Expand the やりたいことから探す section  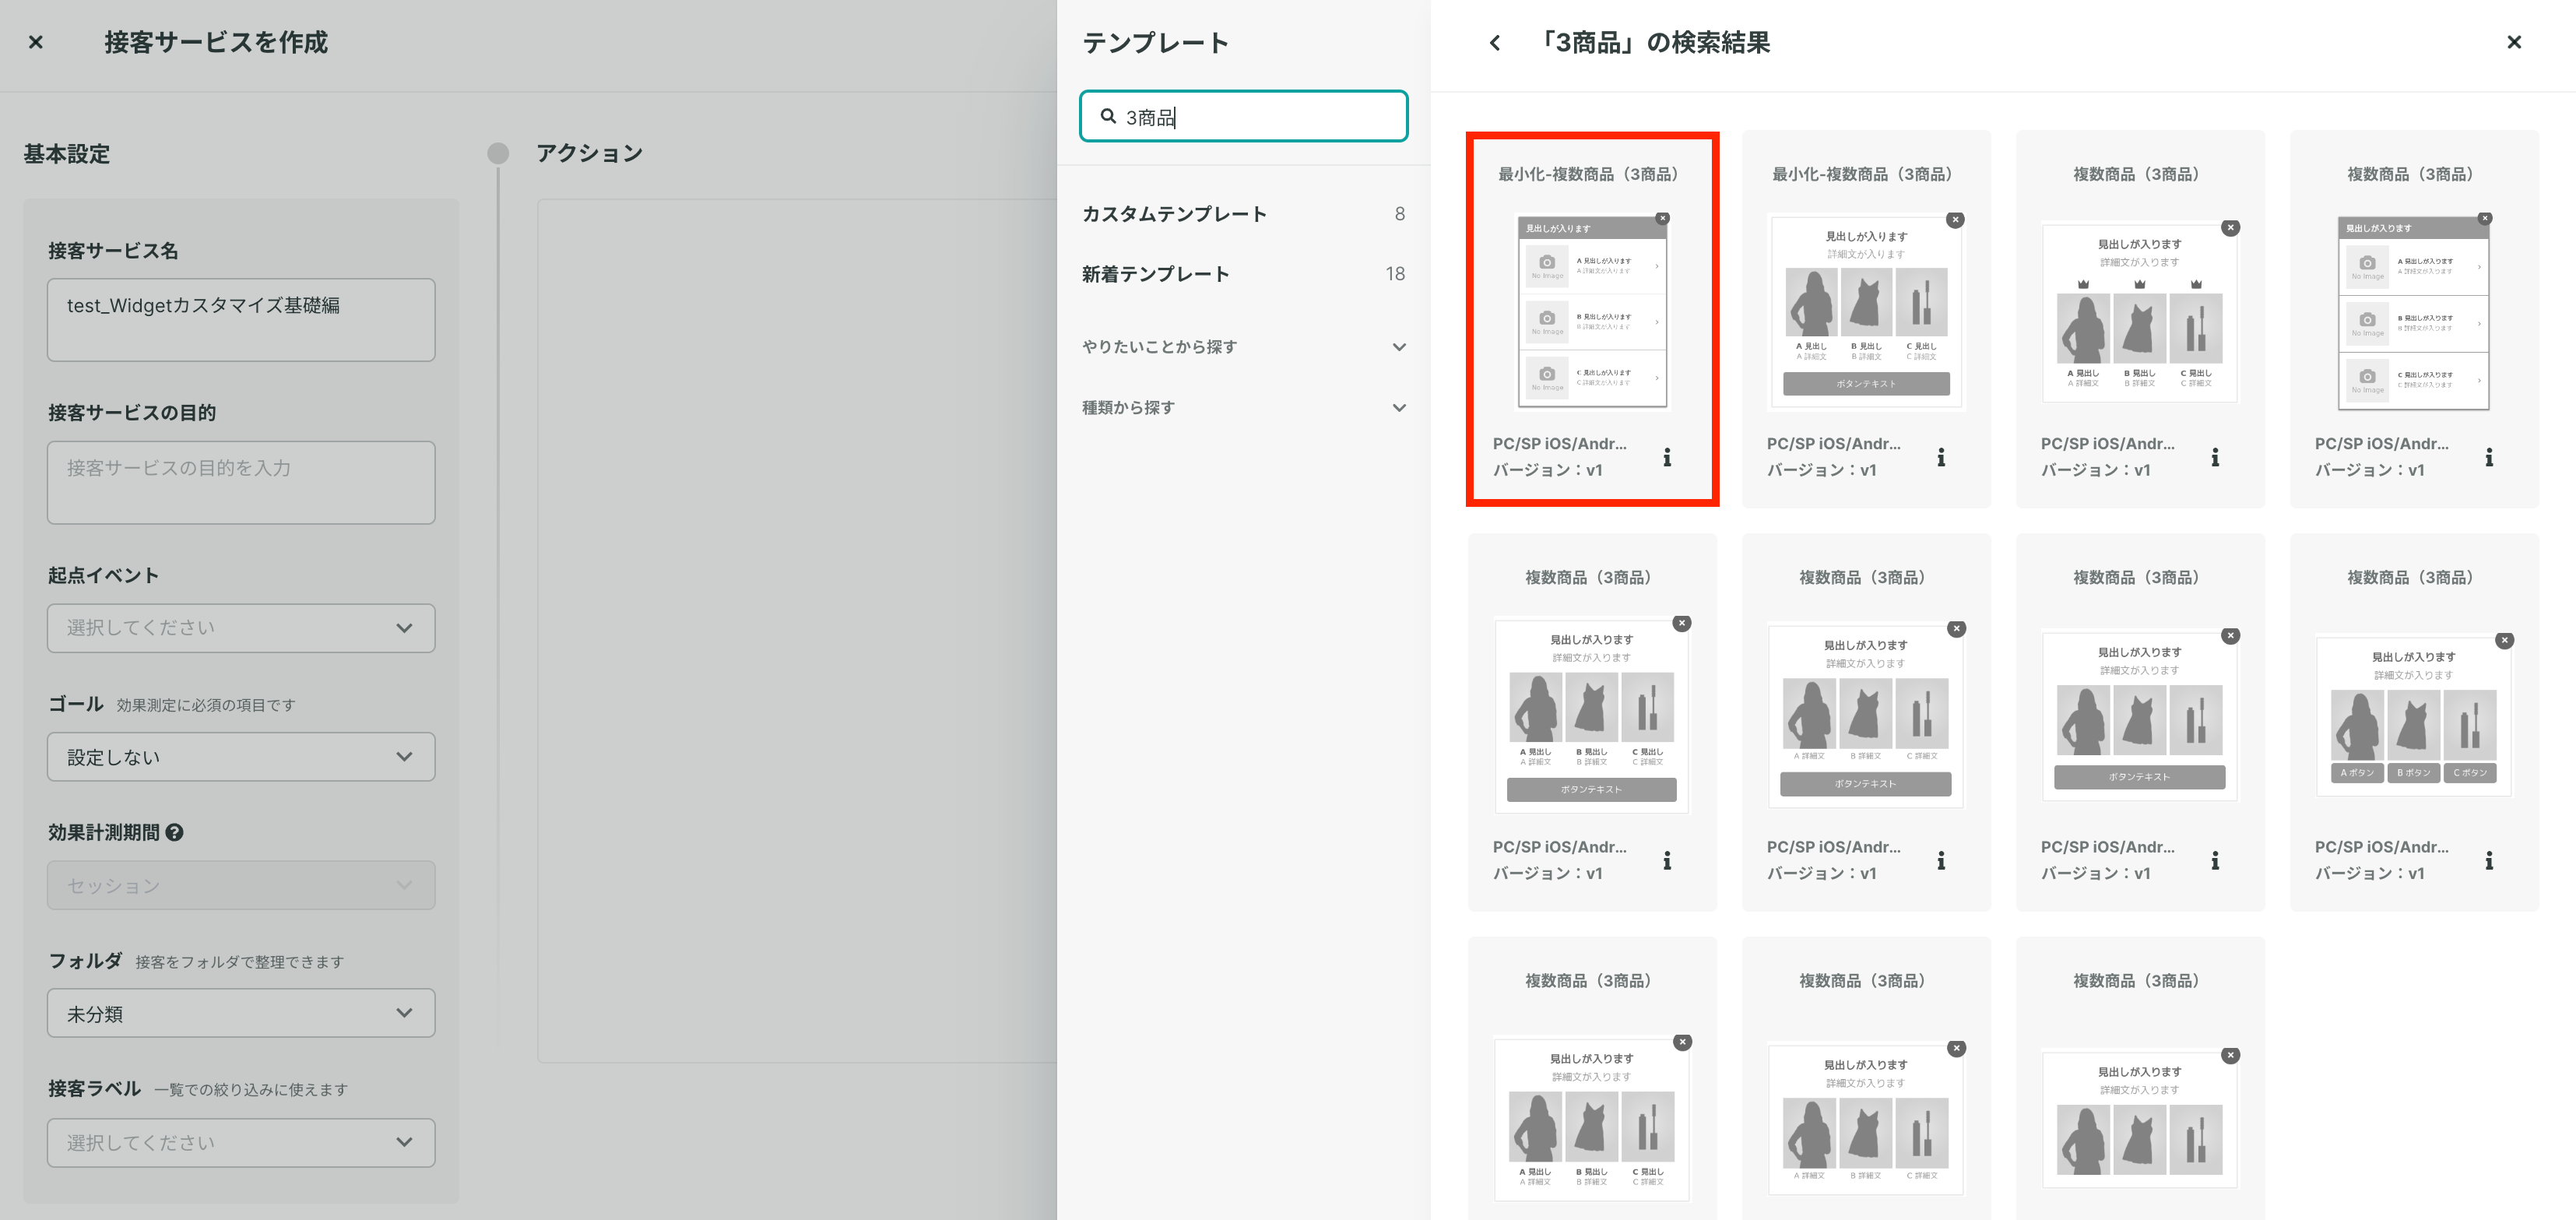1244,347
